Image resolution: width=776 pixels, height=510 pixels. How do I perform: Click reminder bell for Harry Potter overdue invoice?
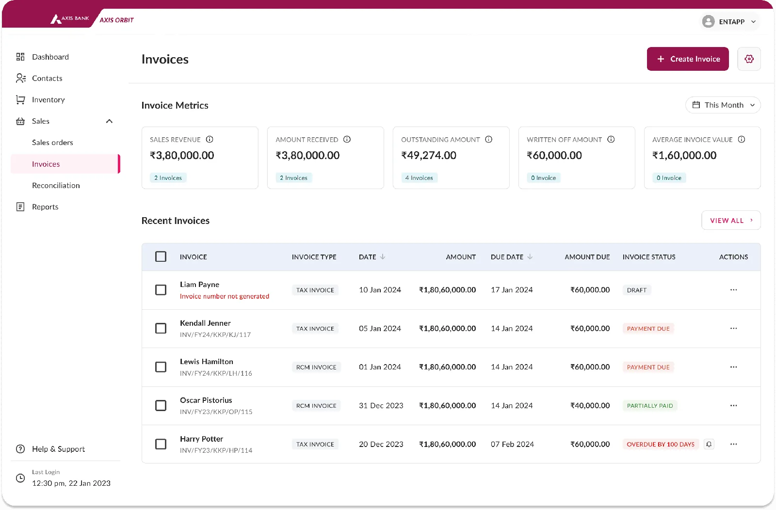coord(709,444)
